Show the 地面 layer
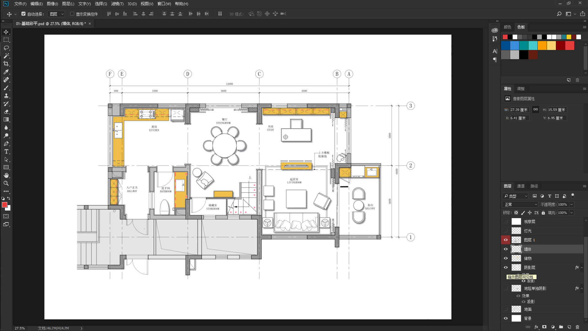588x331 pixels. click(506, 309)
